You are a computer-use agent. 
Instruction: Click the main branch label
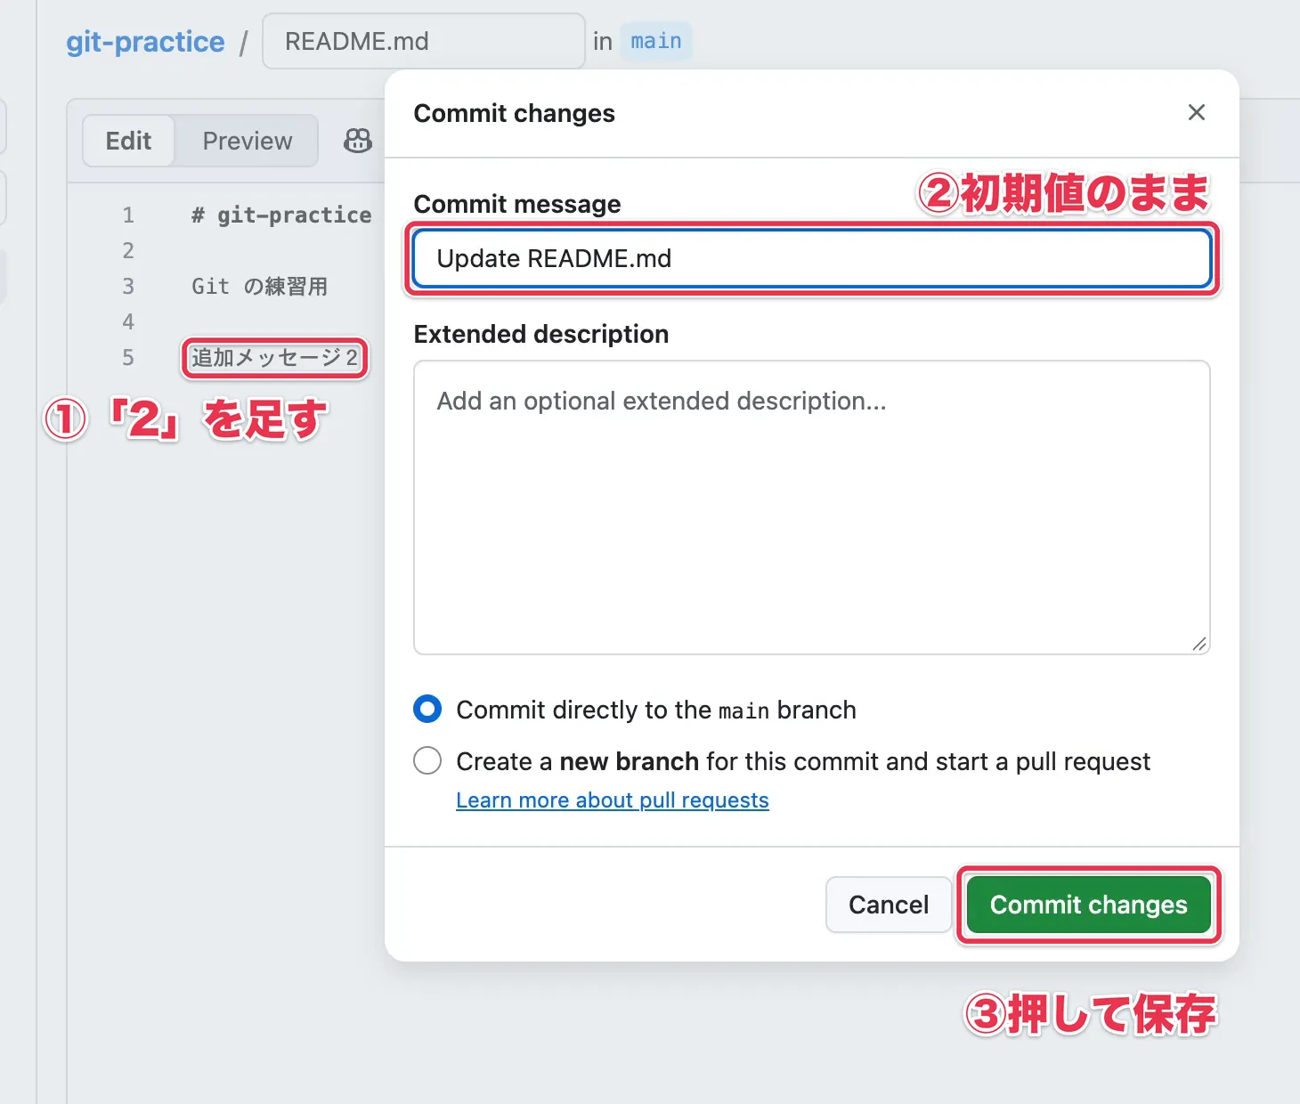(656, 41)
